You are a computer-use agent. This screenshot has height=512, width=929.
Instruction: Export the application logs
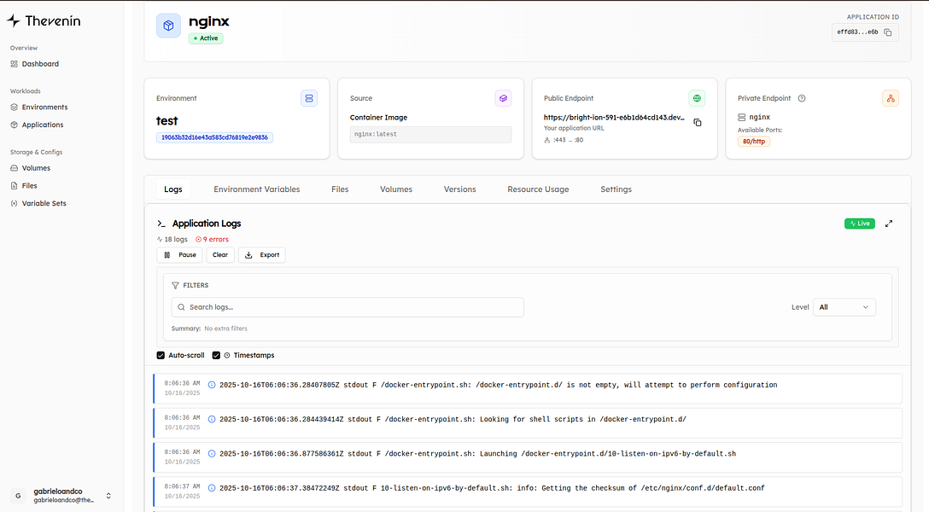tap(262, 255)
